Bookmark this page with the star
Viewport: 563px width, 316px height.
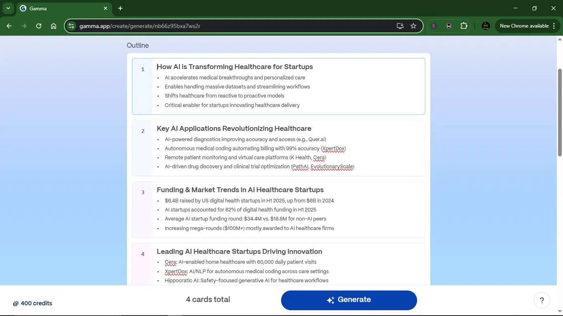tap(413, 26)
